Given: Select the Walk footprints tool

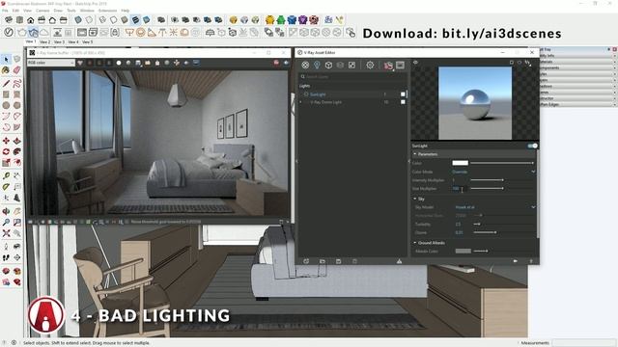Looking at the screenshot, I should (x=6, y=257).
